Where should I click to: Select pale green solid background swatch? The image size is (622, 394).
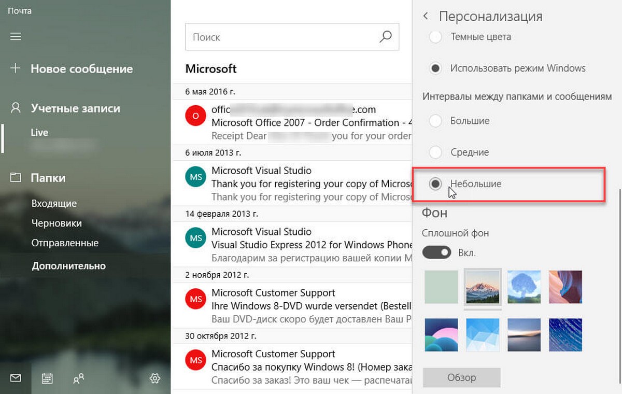coord(441,287)
